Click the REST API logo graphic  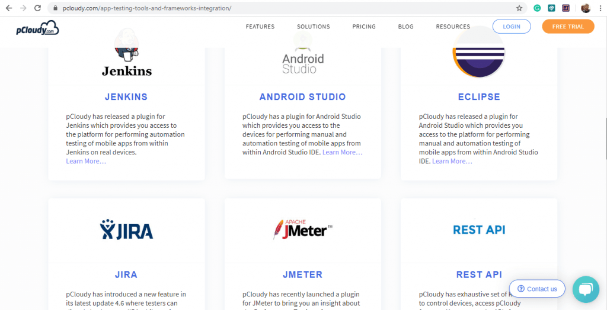pos(478,230)
